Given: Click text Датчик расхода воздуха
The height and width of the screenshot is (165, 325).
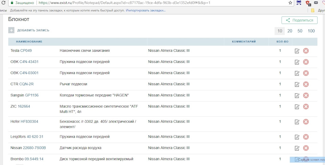Looking at the screenshot, I should (x=81, y=148).
